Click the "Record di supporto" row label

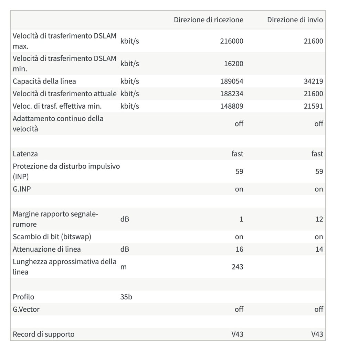tap(43, 334)
